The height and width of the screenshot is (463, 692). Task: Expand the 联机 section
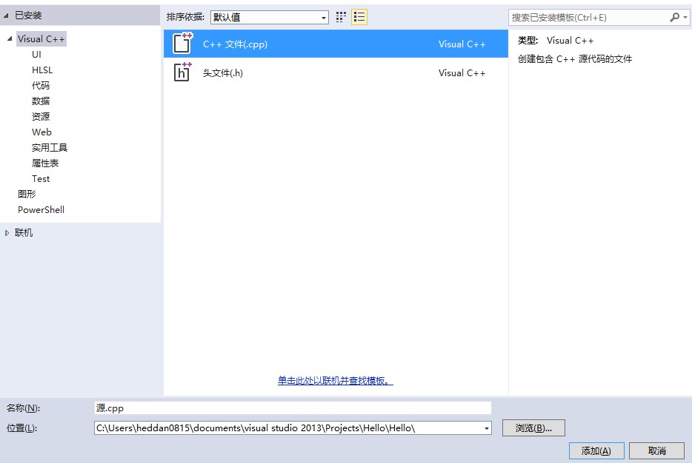[x=7, y=233]
